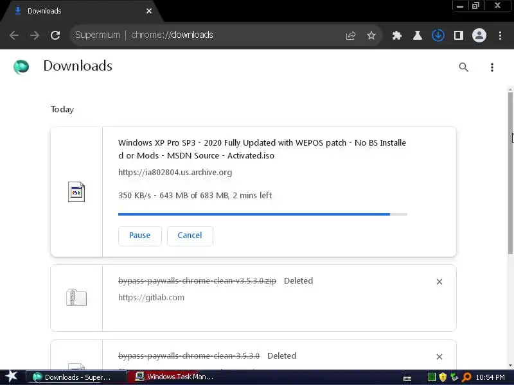Open the ia802804.us.archive.org source link

(175, 172)
